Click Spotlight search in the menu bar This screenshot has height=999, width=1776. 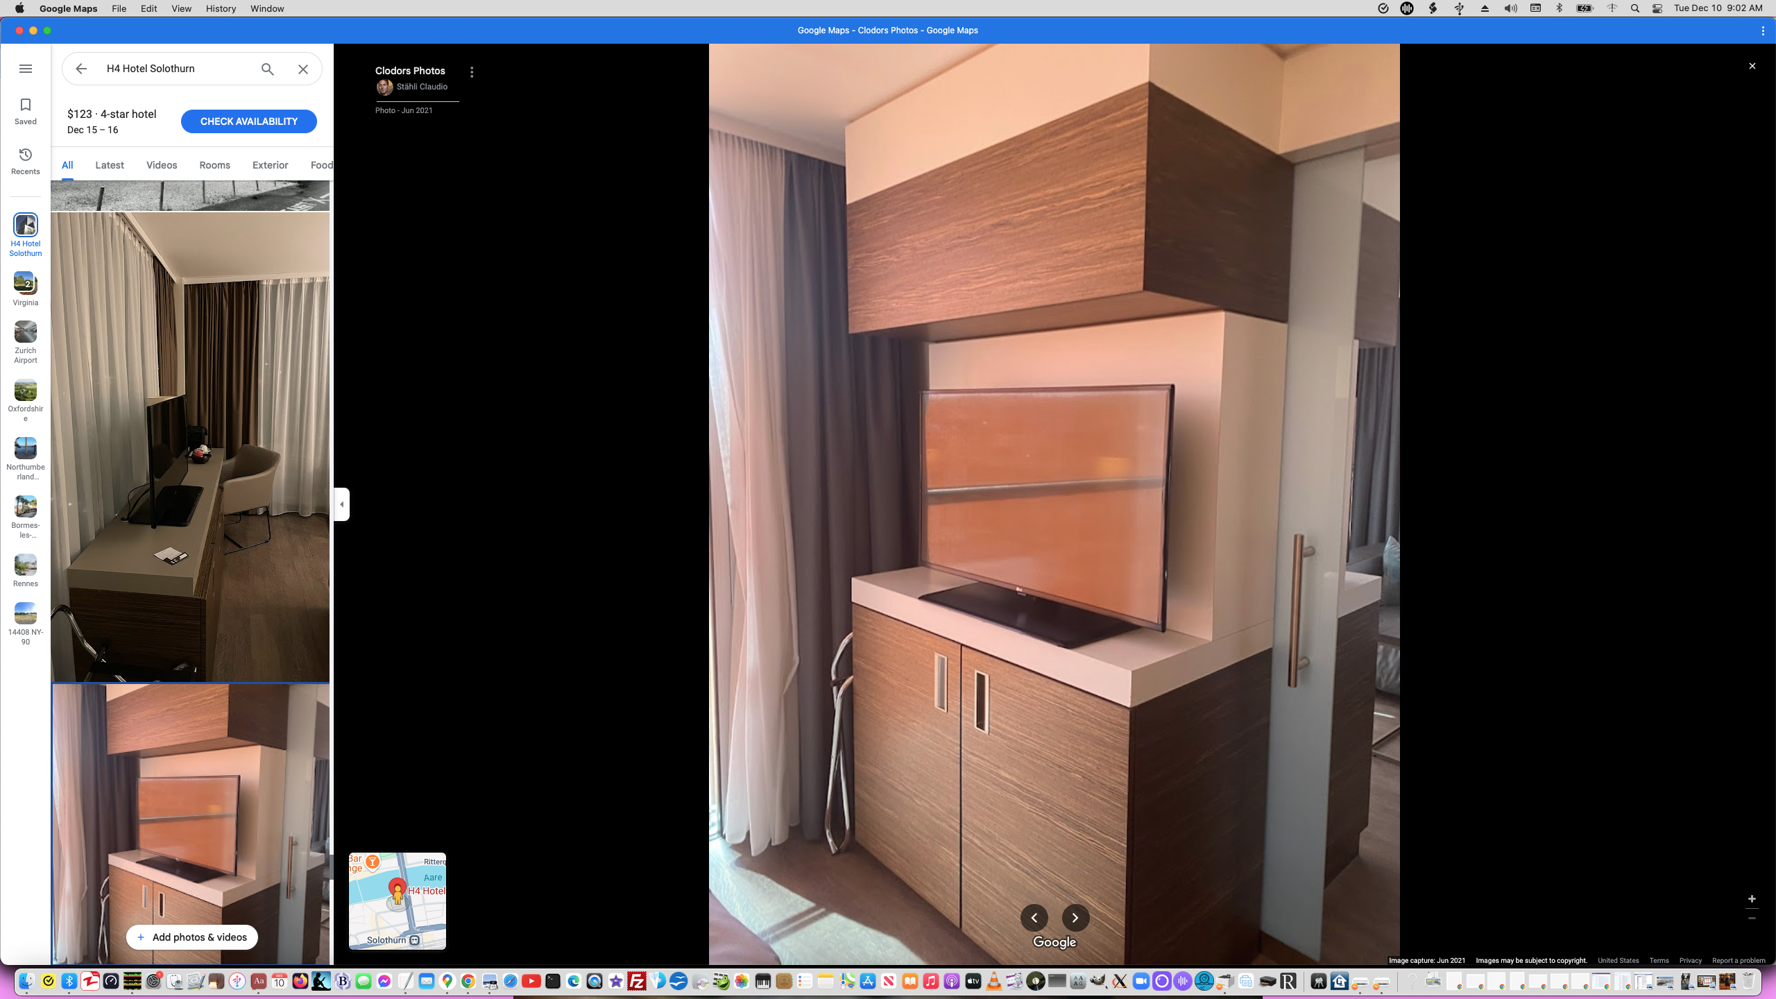[x=1634, y=8]
